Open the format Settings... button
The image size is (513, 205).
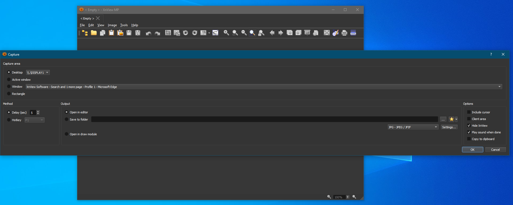click(x=449, y=127)
